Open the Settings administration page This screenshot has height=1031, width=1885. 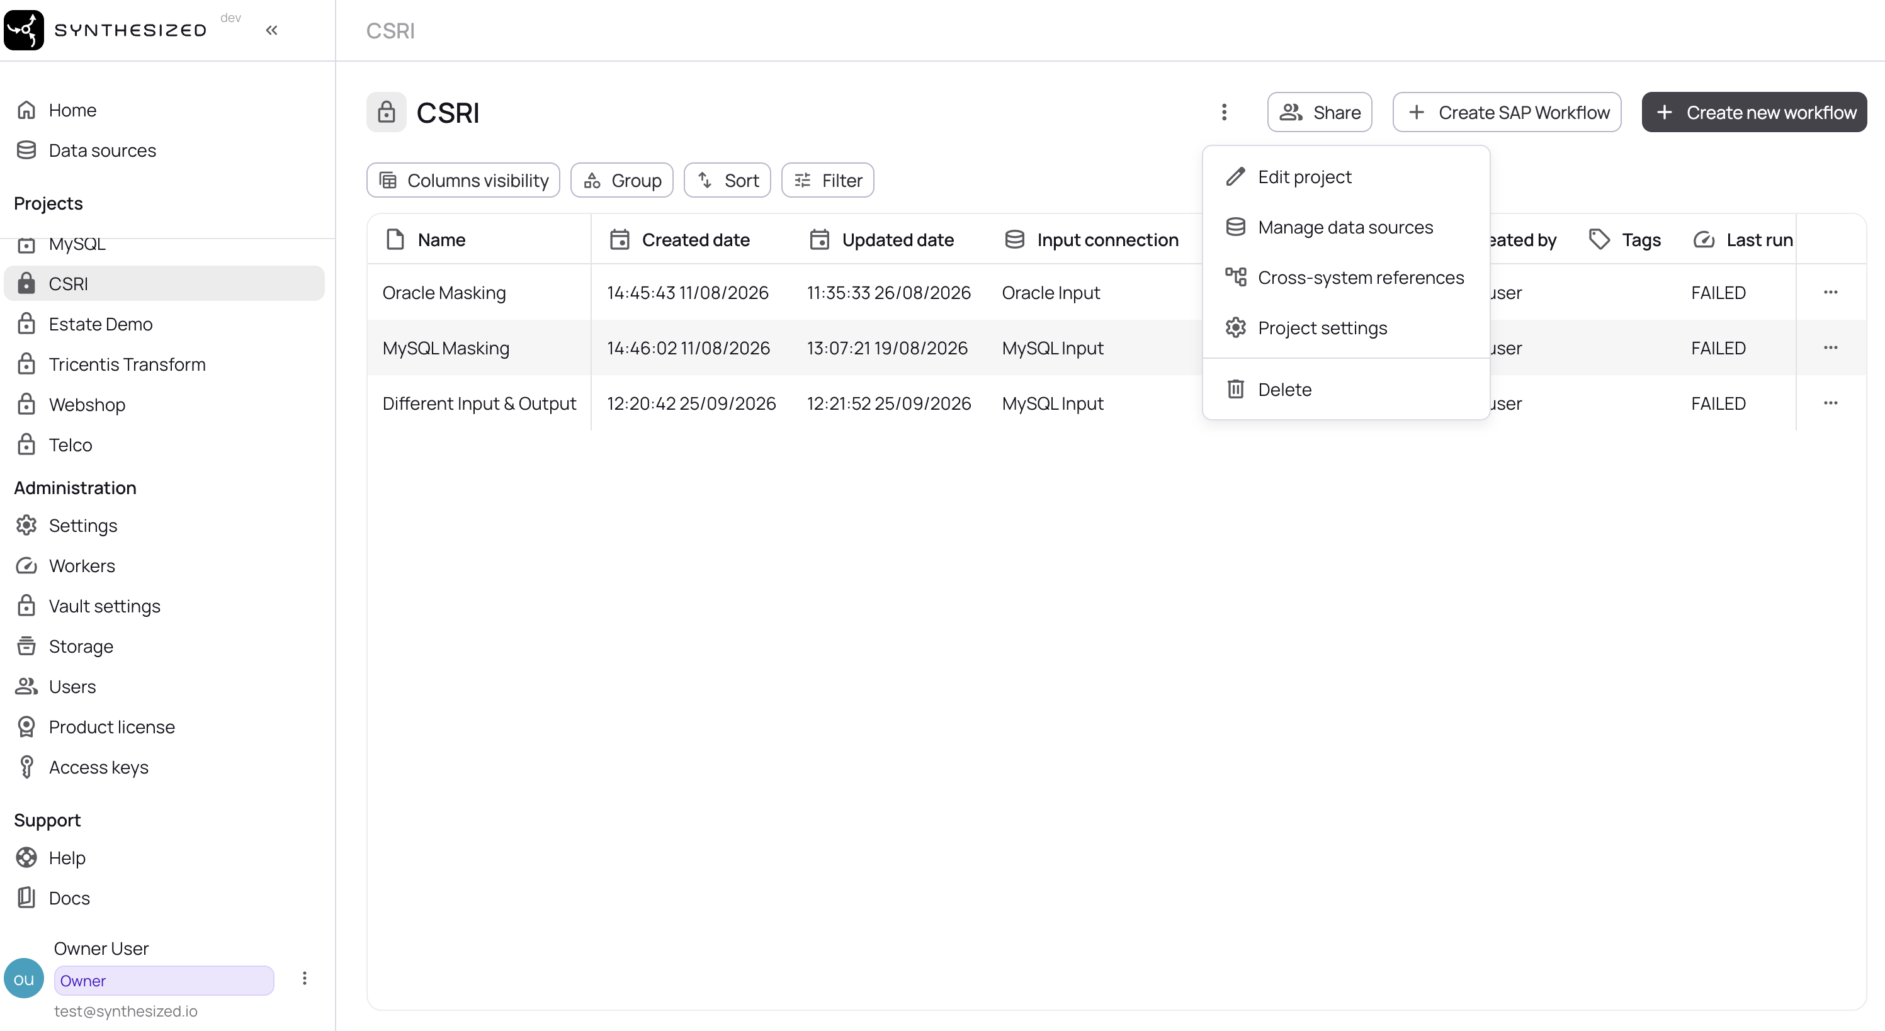click(164, 526)
